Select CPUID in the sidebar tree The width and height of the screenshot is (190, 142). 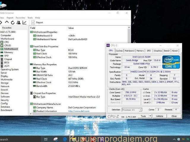click(x=7, y=46)
